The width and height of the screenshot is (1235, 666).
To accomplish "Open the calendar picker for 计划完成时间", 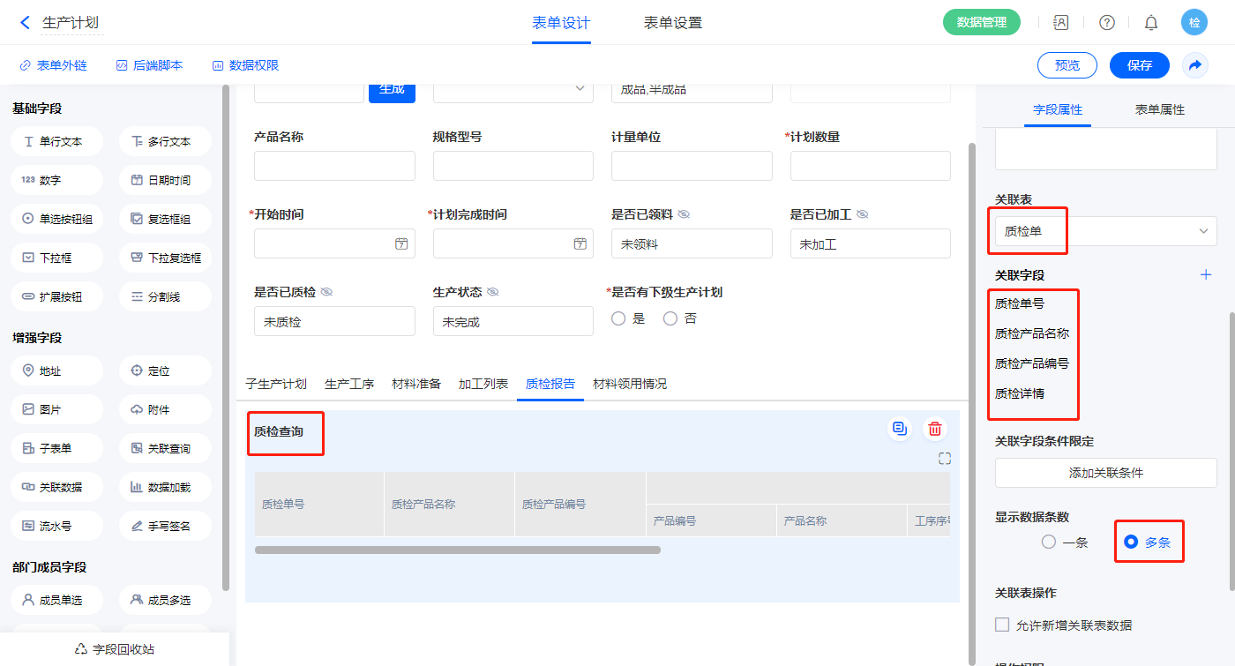I will tap(580, 243).
